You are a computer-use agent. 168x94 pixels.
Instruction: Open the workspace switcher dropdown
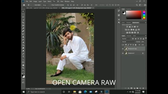(141, 5)
